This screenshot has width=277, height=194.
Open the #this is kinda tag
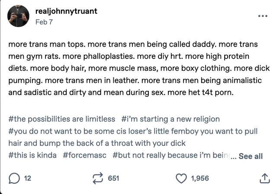tap(32, 155)
